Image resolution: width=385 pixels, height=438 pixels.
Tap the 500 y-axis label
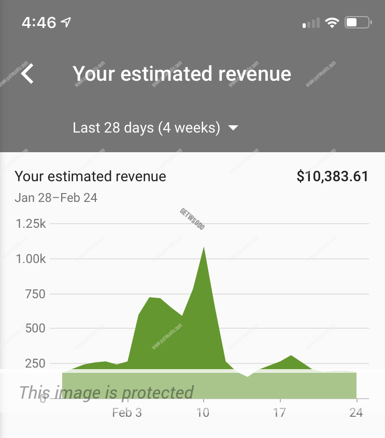click(x=35, y=328)
